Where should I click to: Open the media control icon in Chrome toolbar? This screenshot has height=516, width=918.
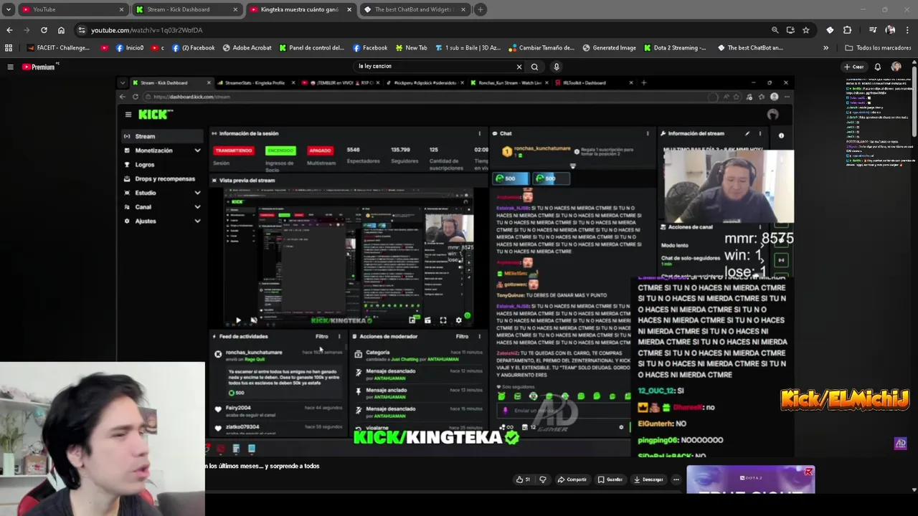click(873, 30)
